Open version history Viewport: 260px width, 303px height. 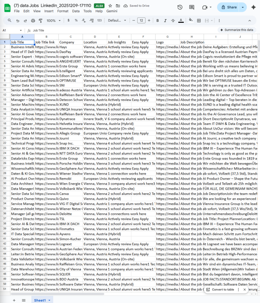click(x=180, y=7)
